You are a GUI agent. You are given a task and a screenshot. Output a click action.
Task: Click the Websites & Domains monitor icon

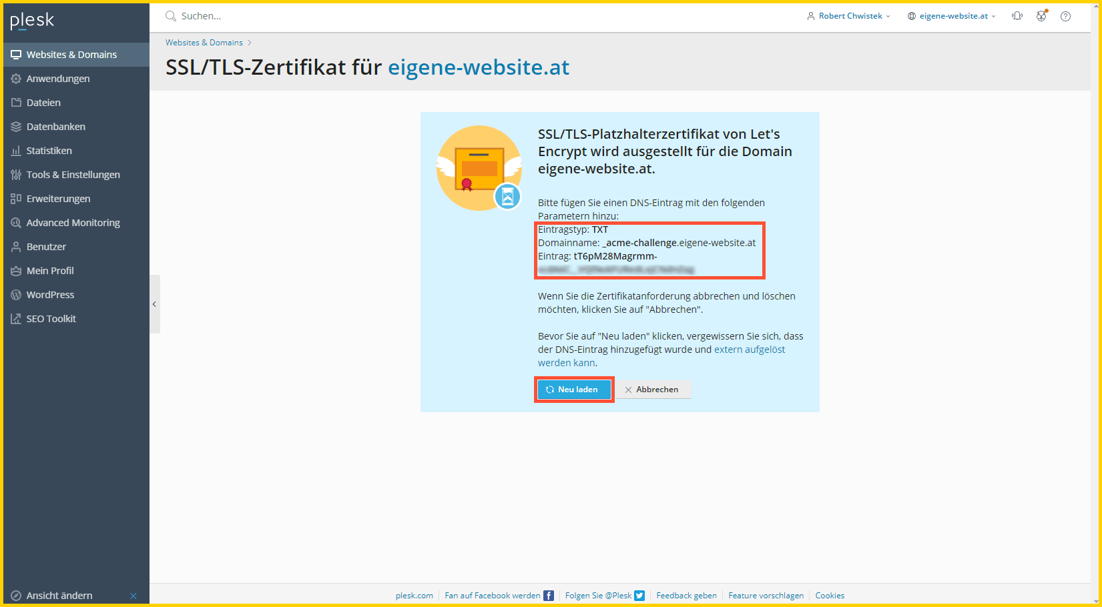tap(16, 55)
